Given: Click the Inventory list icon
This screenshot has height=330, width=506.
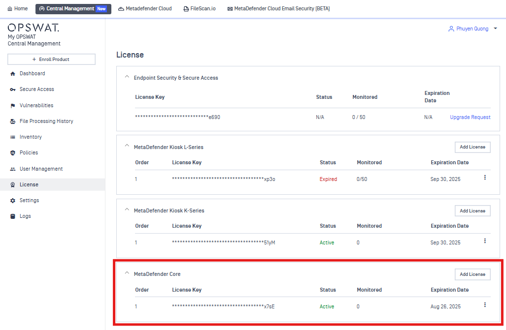Looking at the screenshot, I should [13, 137].
